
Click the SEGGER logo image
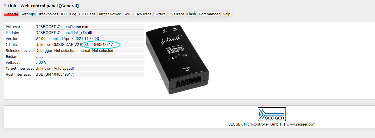272,114
